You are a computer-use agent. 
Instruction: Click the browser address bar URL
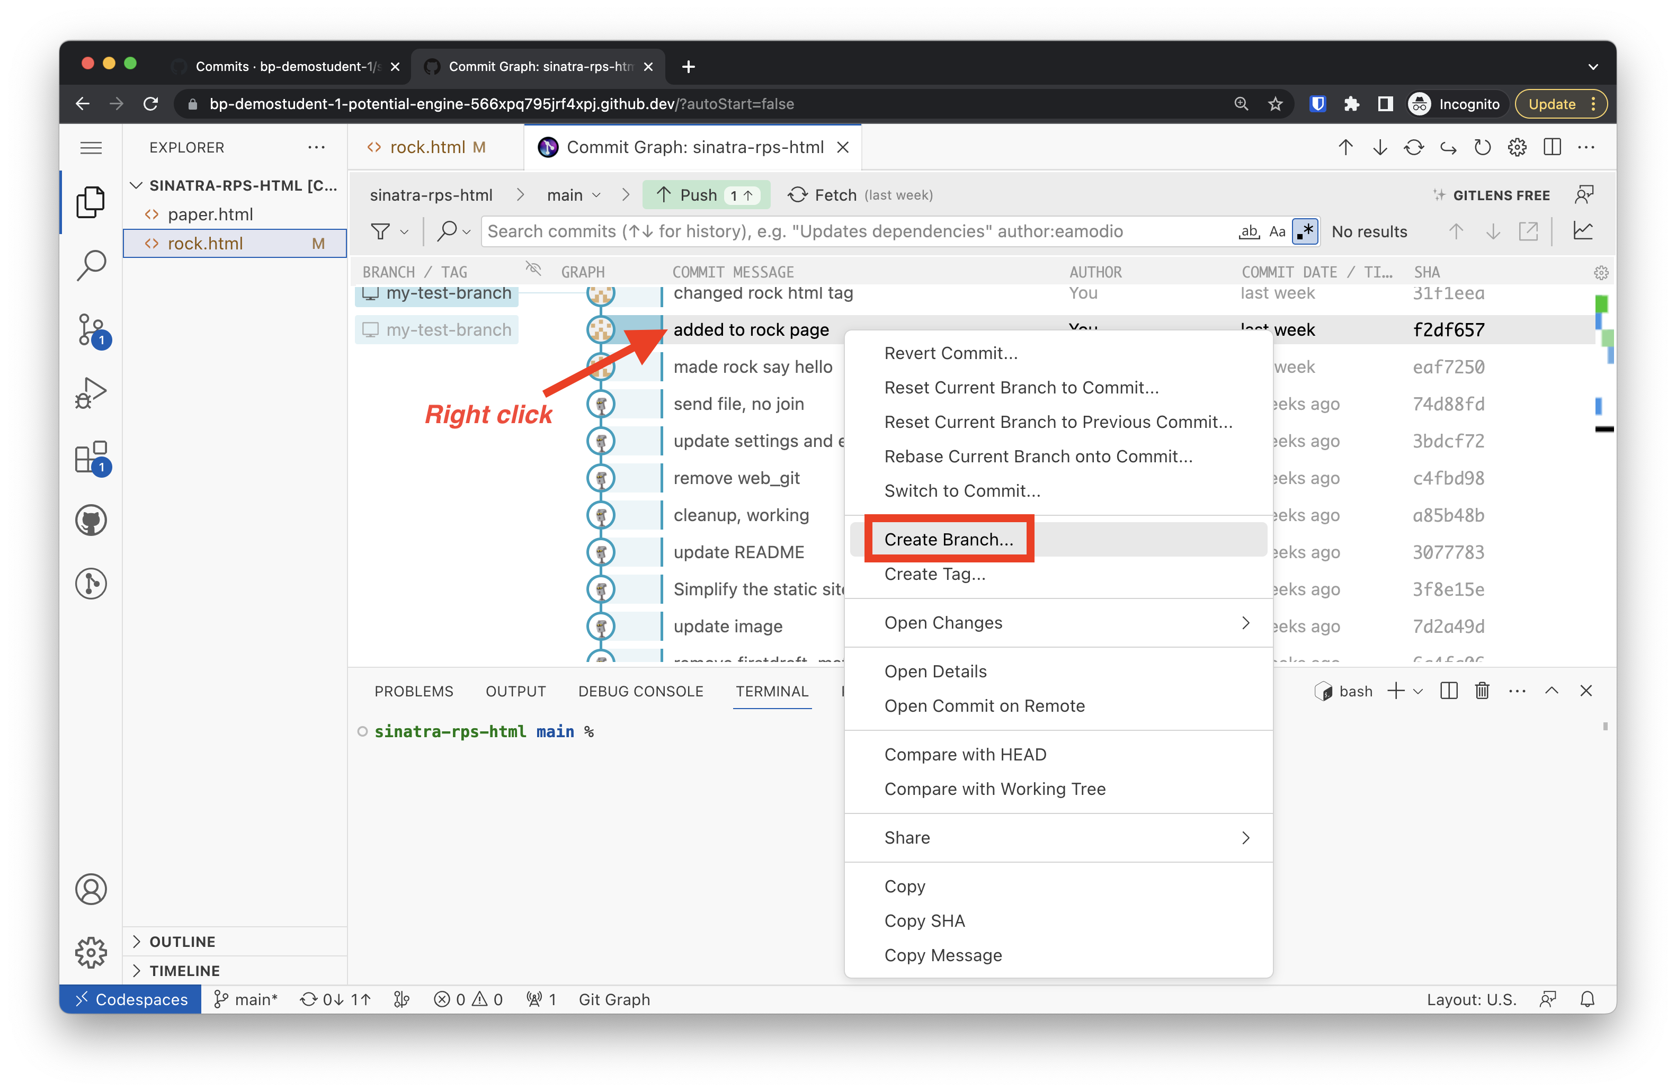point(502,104)
